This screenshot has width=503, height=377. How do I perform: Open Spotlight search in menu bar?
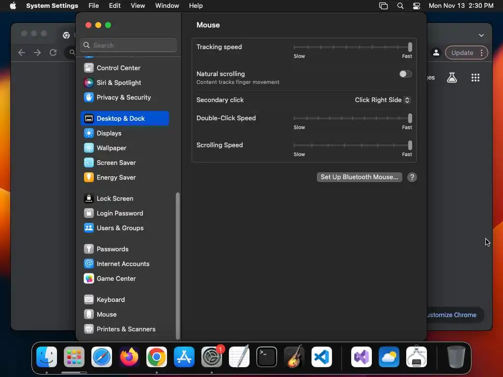tap(400, 6)
